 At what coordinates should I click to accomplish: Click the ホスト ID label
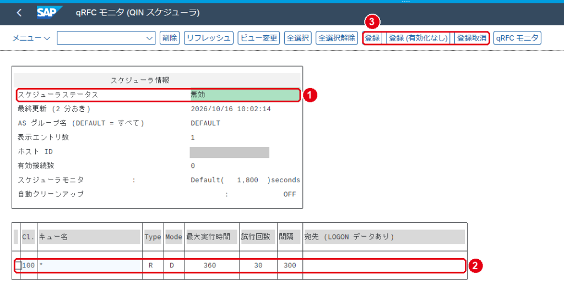pyautogui.click(x=35, y=152)
